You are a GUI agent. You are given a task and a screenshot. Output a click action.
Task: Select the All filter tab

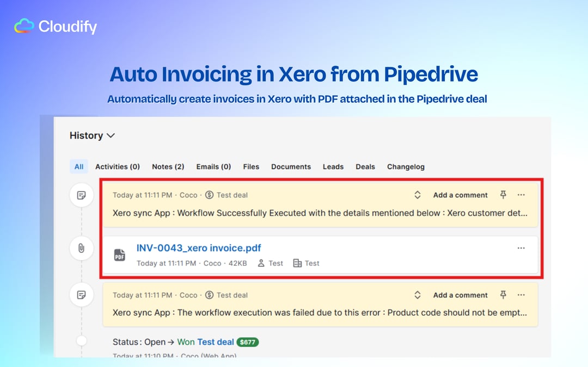[78, 166]
